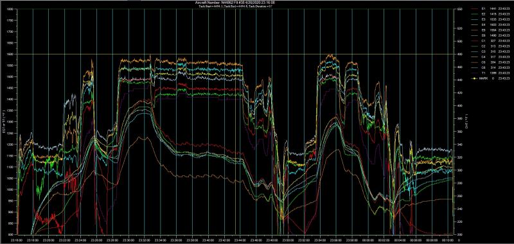Click the 23:44:00 time axis label
The image size is (514, 244).
pos(240,240)
